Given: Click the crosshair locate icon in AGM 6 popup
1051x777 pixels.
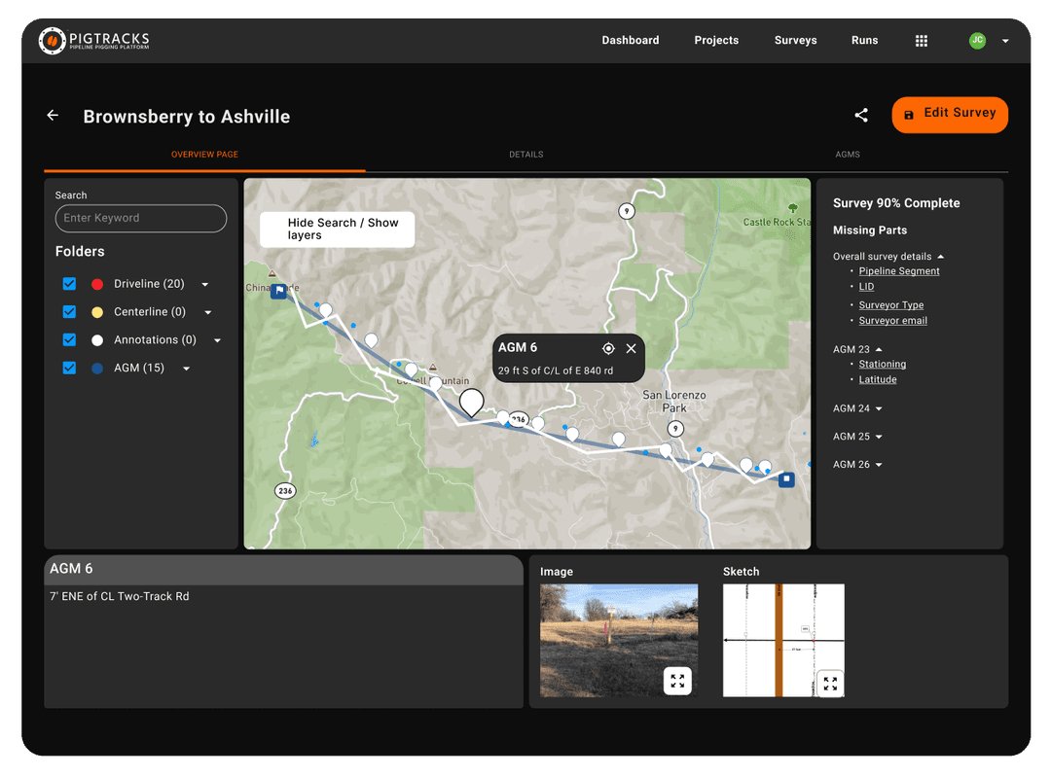Looking at the screenshot, I should click(608, 347).
